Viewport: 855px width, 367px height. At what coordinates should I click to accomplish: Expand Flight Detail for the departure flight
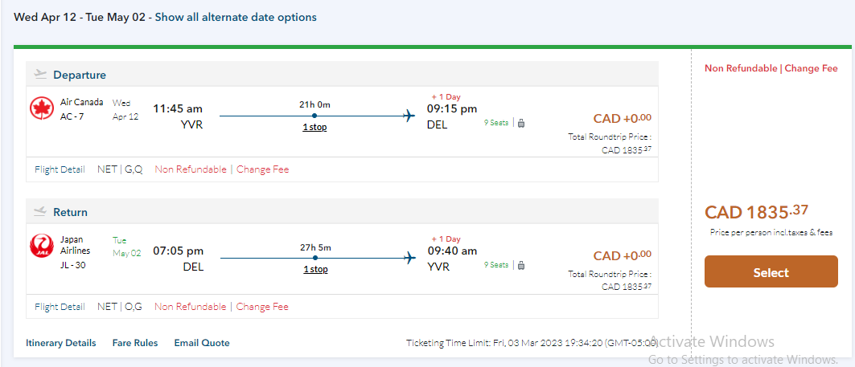tap(60, 169)
